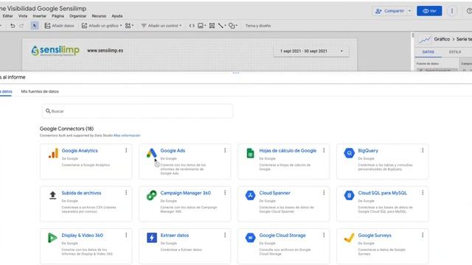This screenshot has height=265, width=472.
Task: Open Cloud Spanner card options menu
Action: (x=324, y=193)
